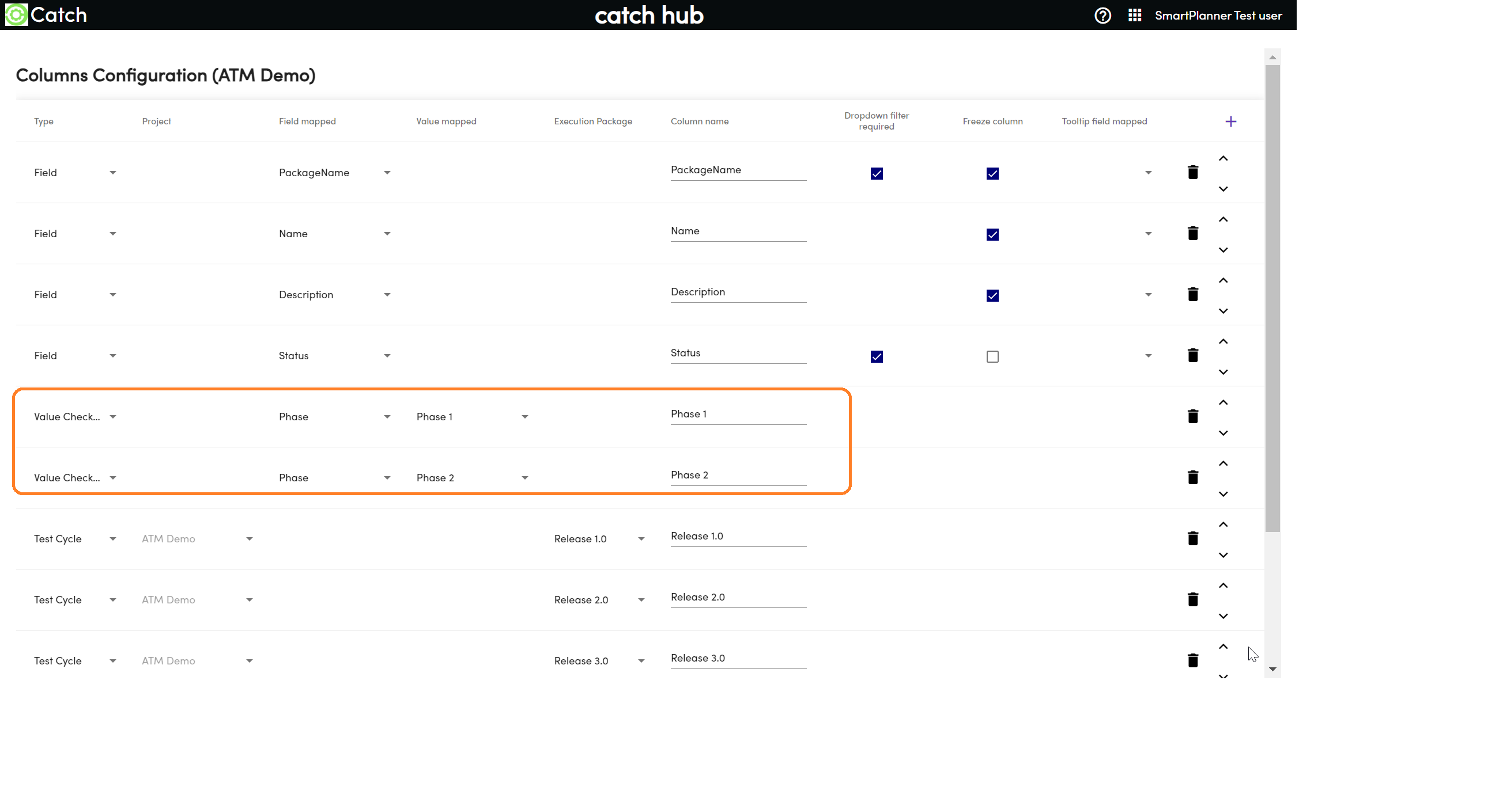Viewport: 1503px width, 798px height.
Task: Open Execution Package dropdown for Release 1.0
Action: point(641,539)
